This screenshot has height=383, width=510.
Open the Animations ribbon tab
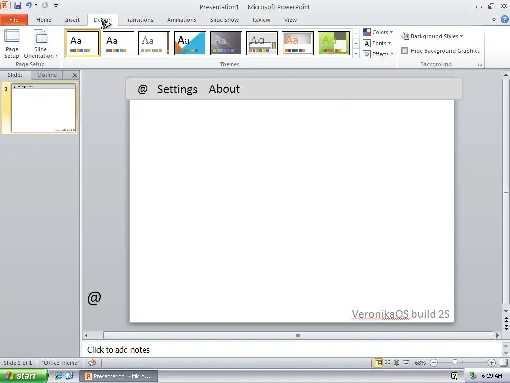coord(181,20)
